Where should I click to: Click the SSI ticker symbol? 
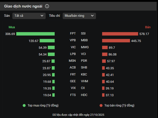[x=83, y=33]
